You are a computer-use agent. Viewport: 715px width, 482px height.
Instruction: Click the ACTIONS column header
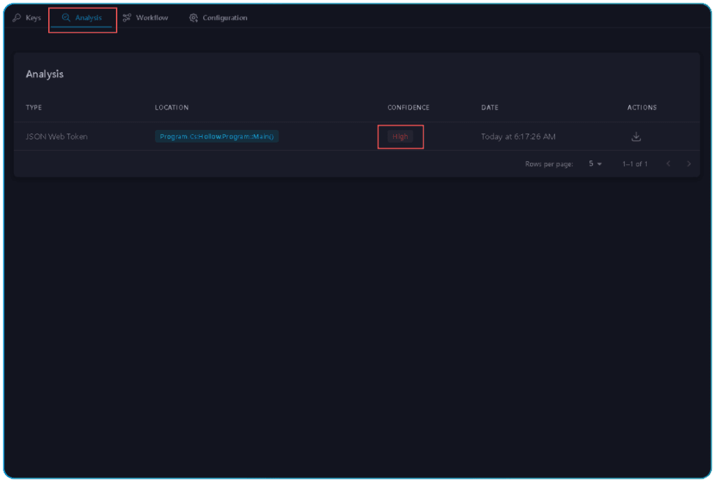coord(642,108)
